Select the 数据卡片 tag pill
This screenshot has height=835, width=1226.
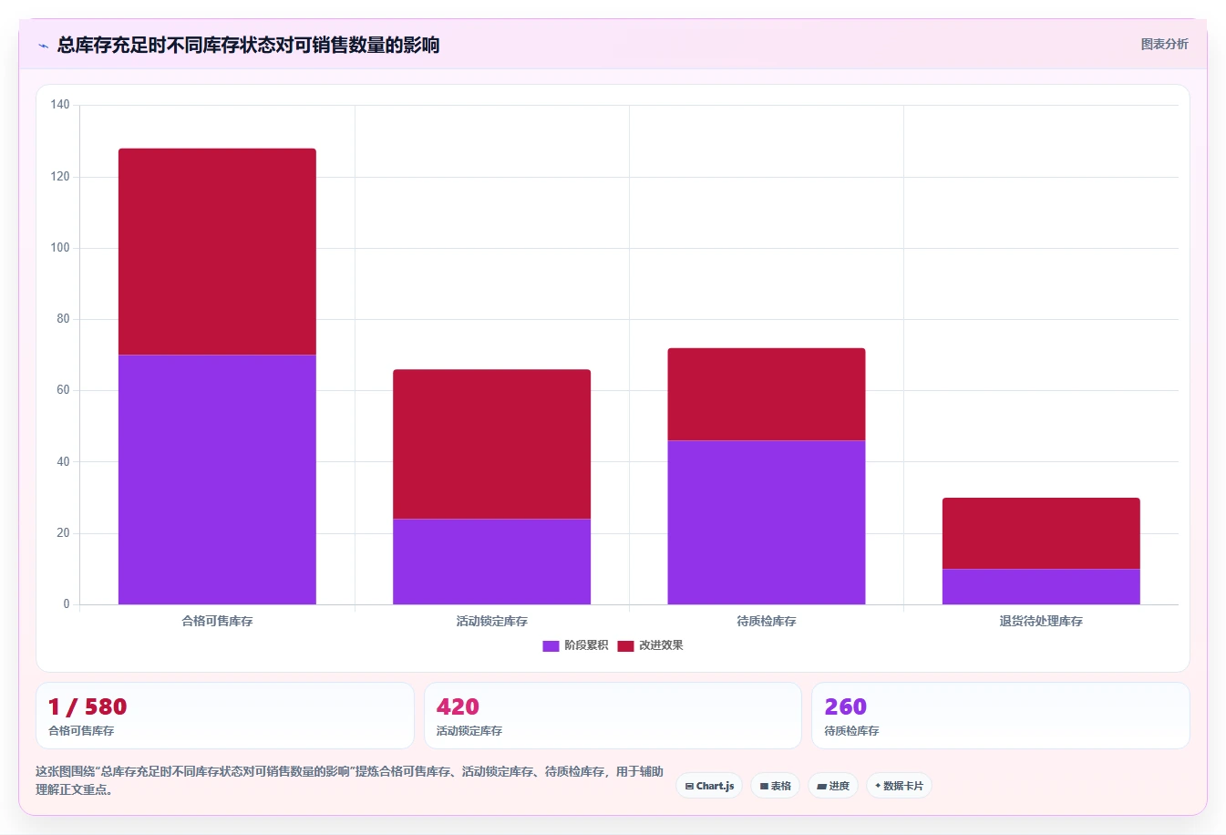899,786
